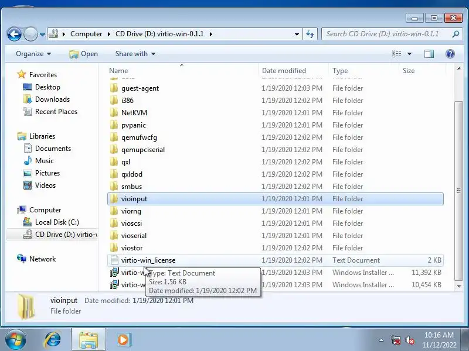The image size is (469, 351).
Task: Select the smbus folder icon
Action: [x=114, y=186]
